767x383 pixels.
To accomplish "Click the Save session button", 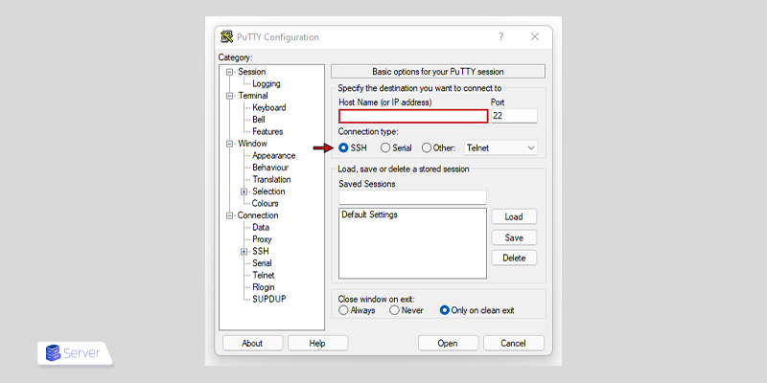I will (514, 237).
